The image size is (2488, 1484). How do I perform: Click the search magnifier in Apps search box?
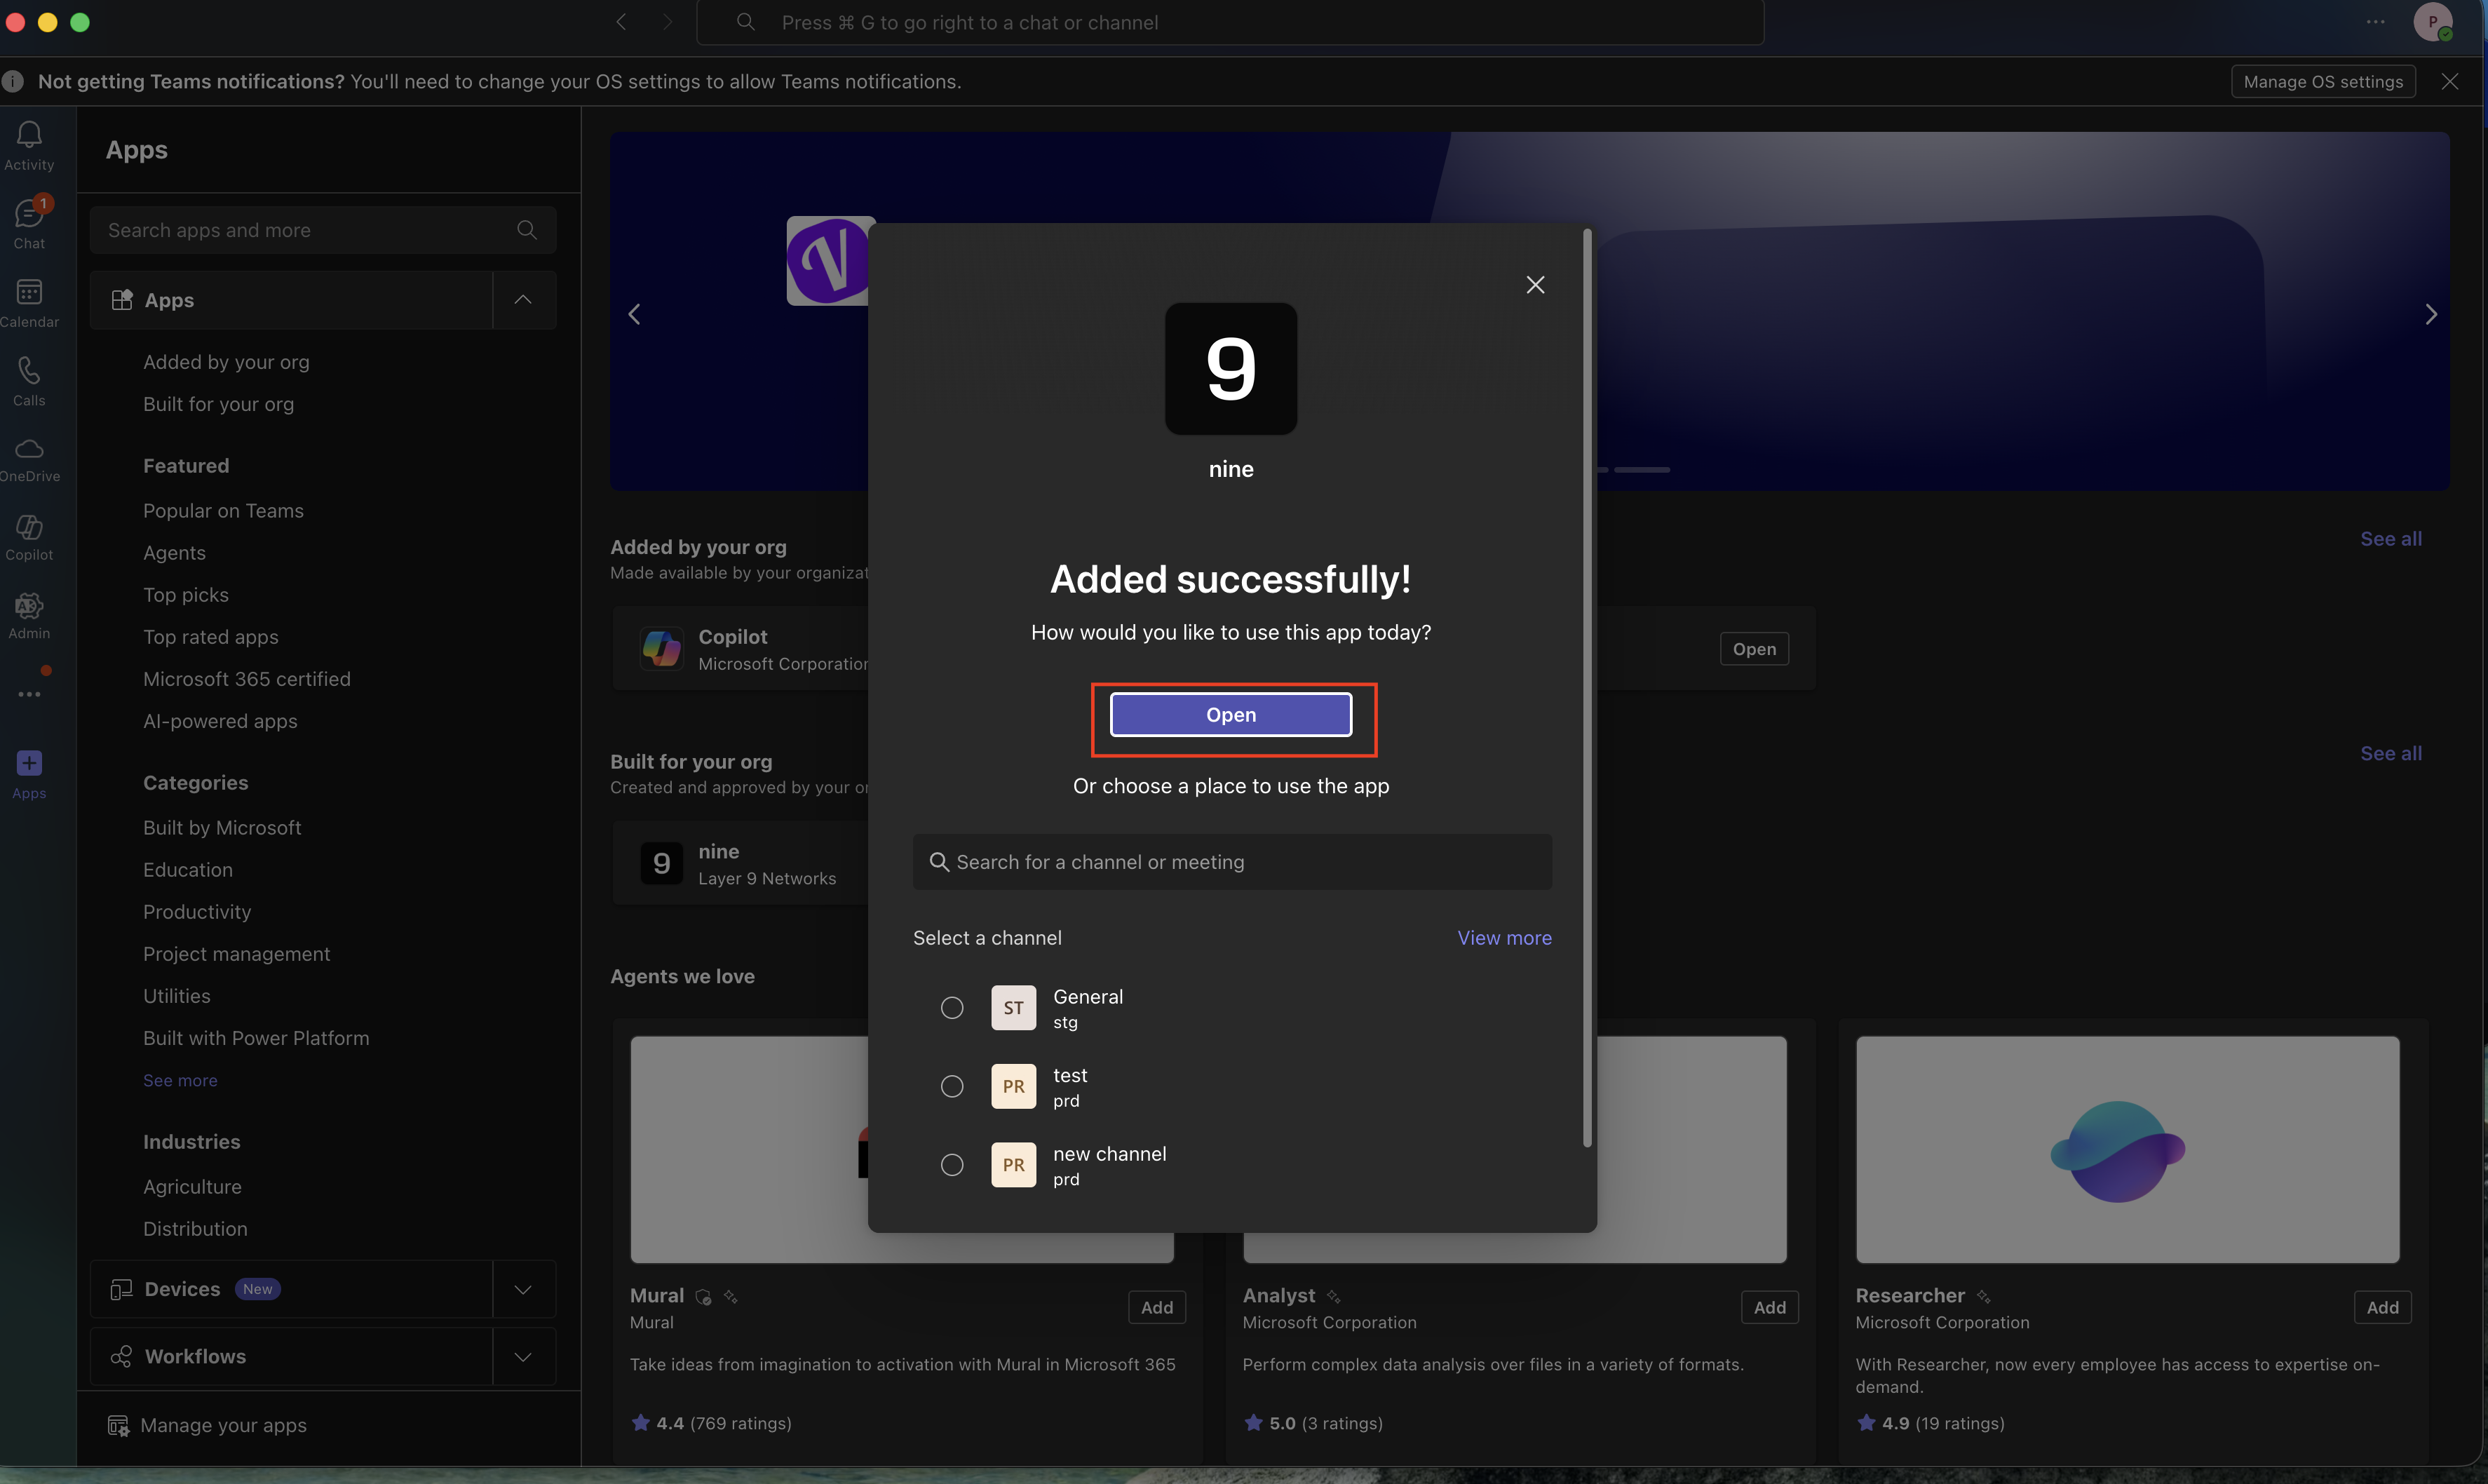pyautogui.click(x=527, y=230)
